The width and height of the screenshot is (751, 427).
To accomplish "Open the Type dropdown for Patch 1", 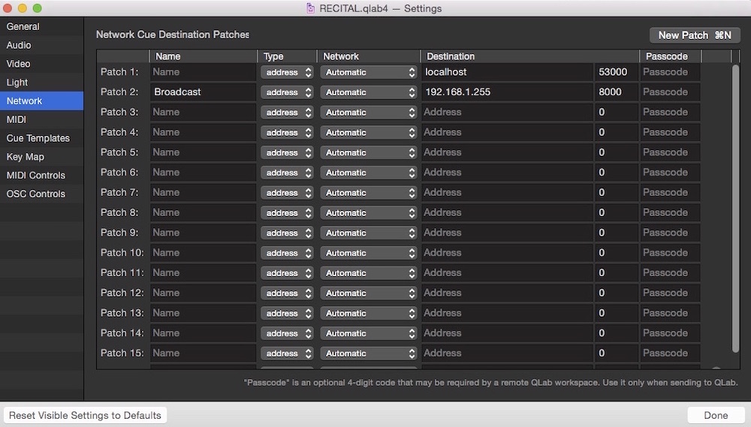I will point(286,72).
